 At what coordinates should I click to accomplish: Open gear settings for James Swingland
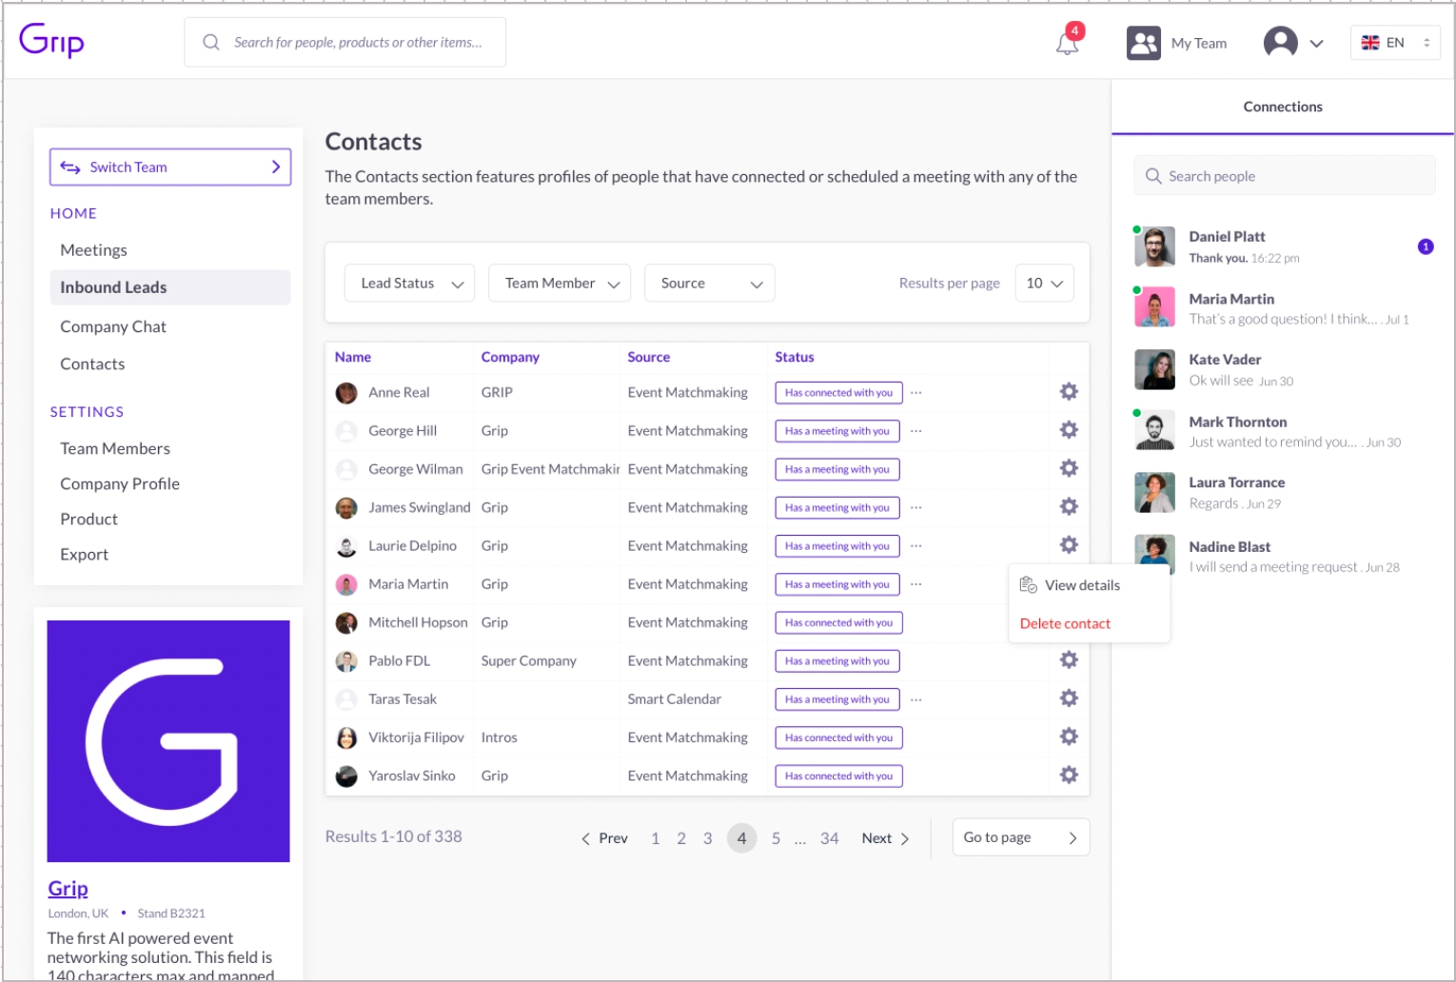(1069, 506)
